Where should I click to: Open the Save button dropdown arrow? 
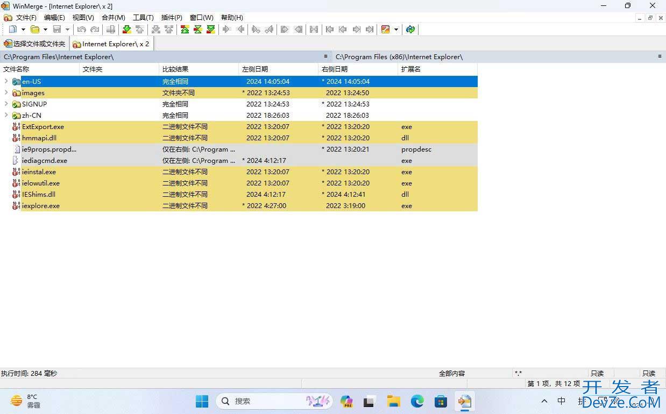[67, 29]
